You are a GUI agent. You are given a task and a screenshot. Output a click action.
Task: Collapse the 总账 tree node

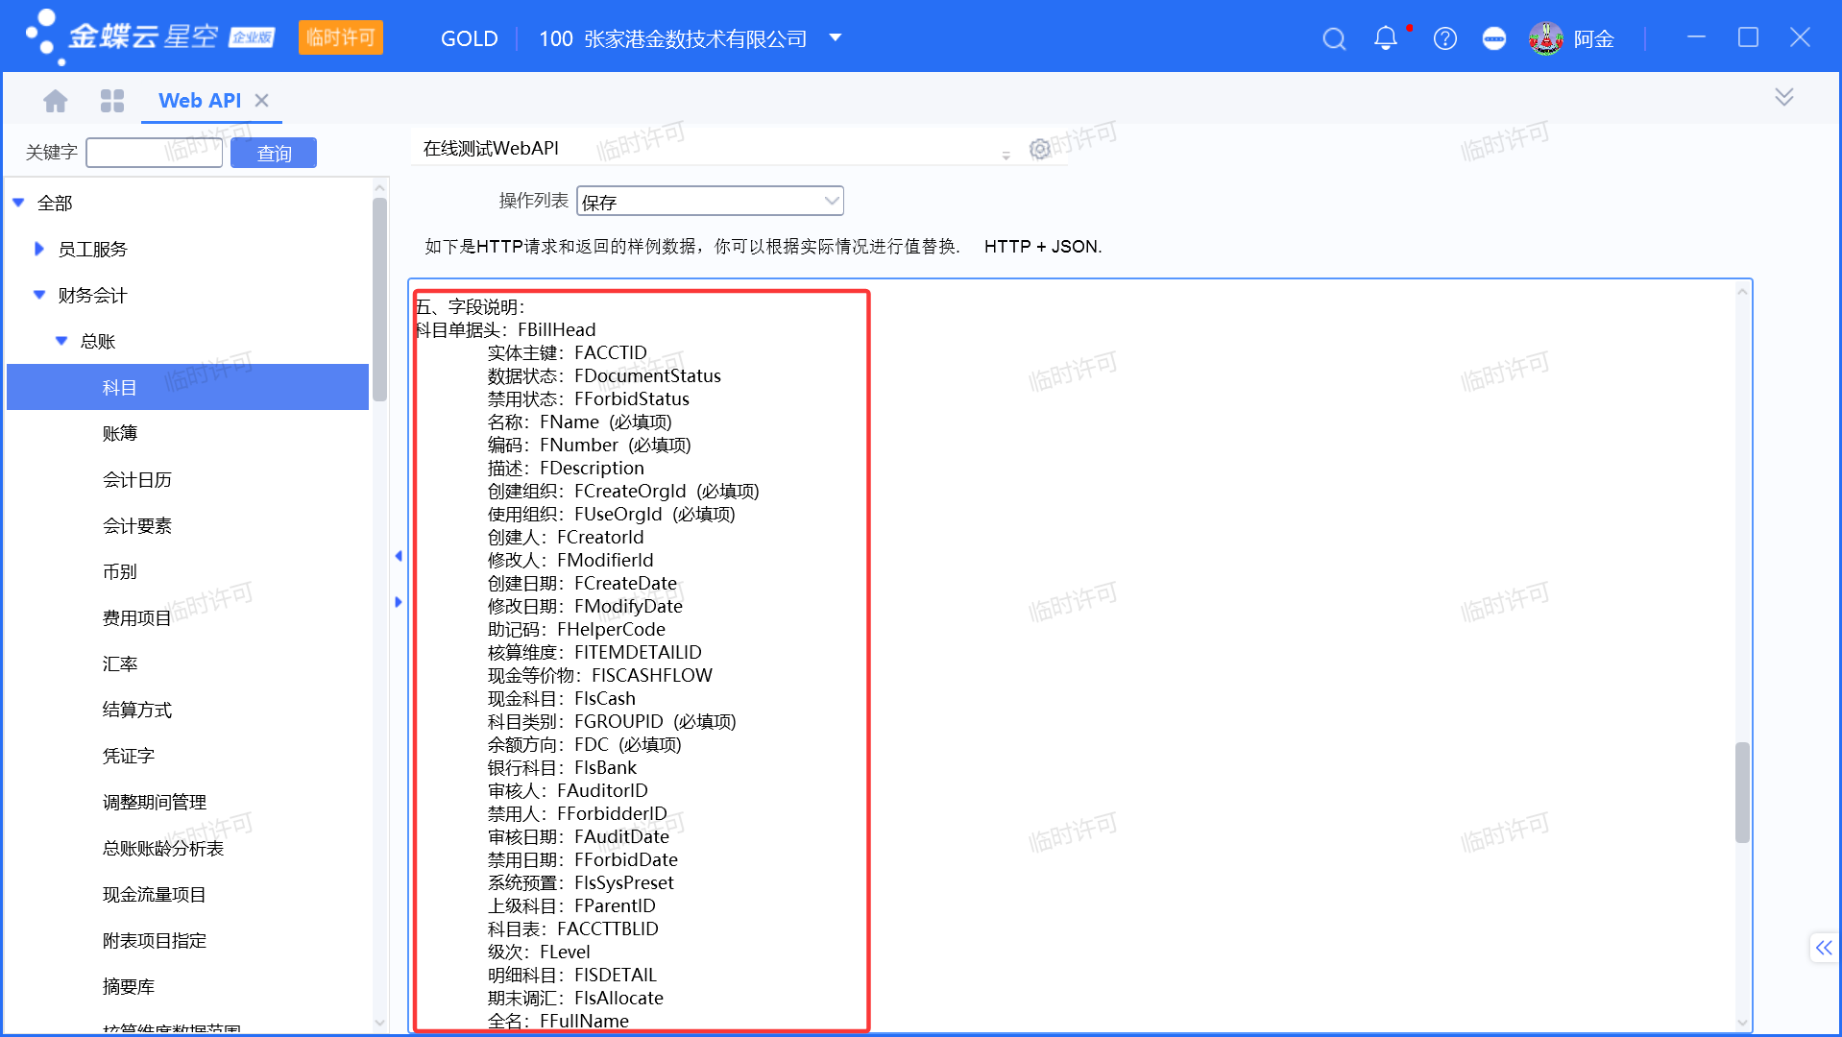point(61,341)
